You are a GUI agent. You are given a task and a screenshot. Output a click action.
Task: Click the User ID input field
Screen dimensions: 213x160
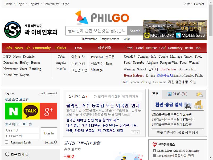click(x=22, y=130)
